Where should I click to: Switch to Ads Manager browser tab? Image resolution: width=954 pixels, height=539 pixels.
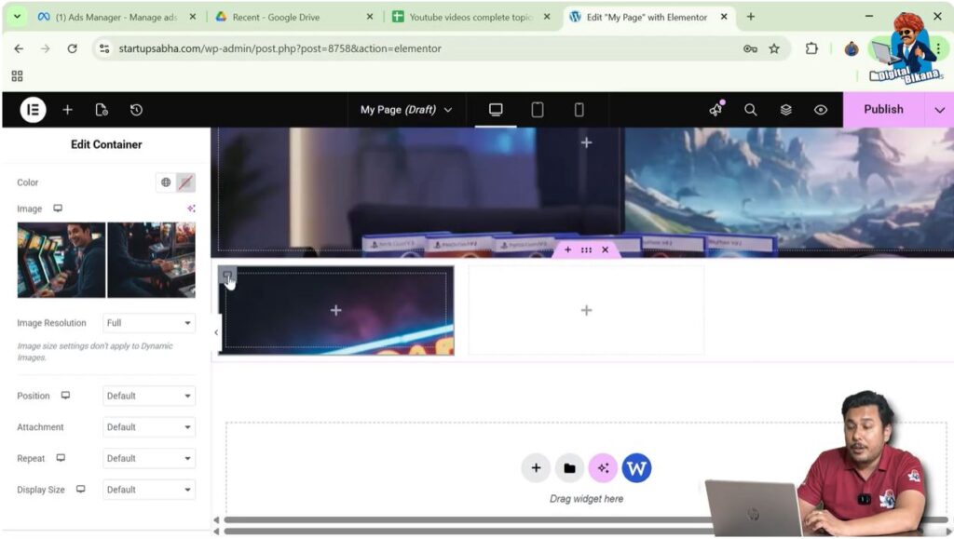pyautogui.click(x=117, y=17)
